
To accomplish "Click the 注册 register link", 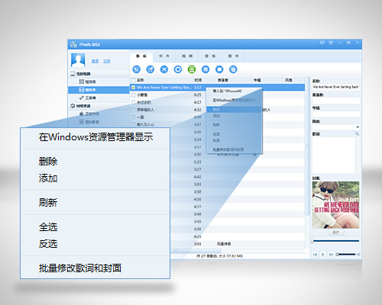I will (x=107, y=61).
